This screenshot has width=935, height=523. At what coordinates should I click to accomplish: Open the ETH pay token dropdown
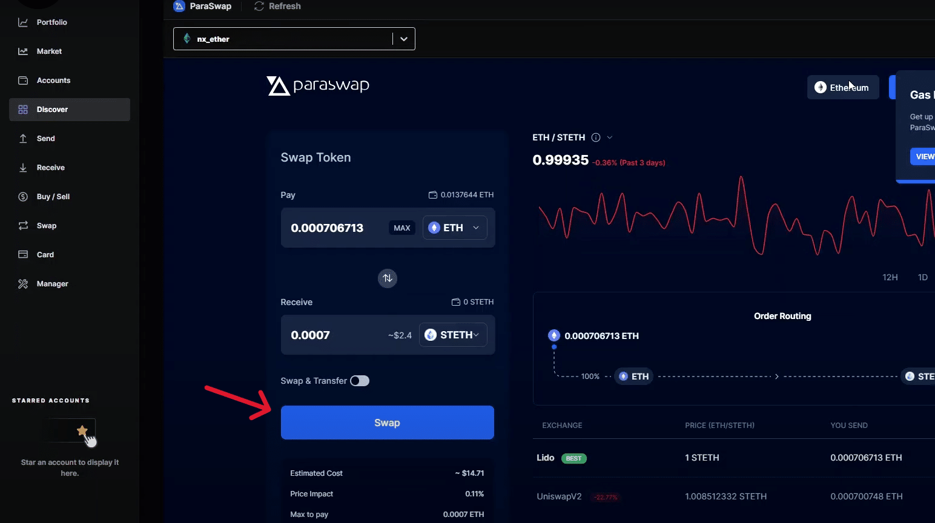click(x=455, y=228)
